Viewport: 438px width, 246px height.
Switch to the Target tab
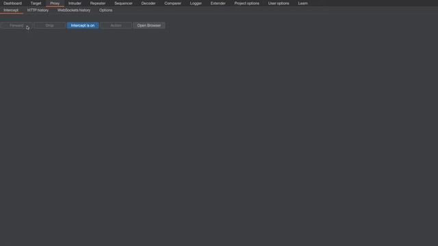click(36, 3)
